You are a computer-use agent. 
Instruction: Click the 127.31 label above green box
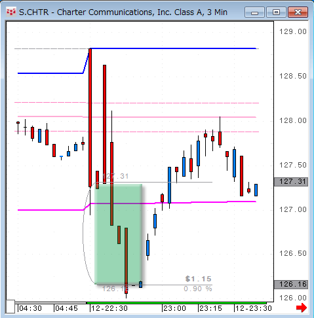click(x=115, y=176)
